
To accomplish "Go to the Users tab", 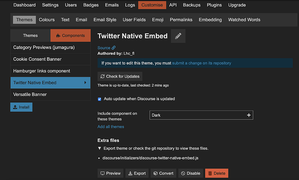I will coord(71,5).
